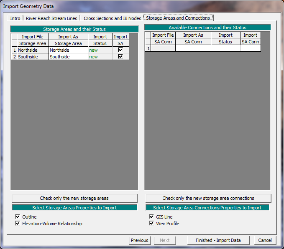Select row 1 header in storage areas table
Image resolution: width=284 pixels, height=249 pixels.
14,50
